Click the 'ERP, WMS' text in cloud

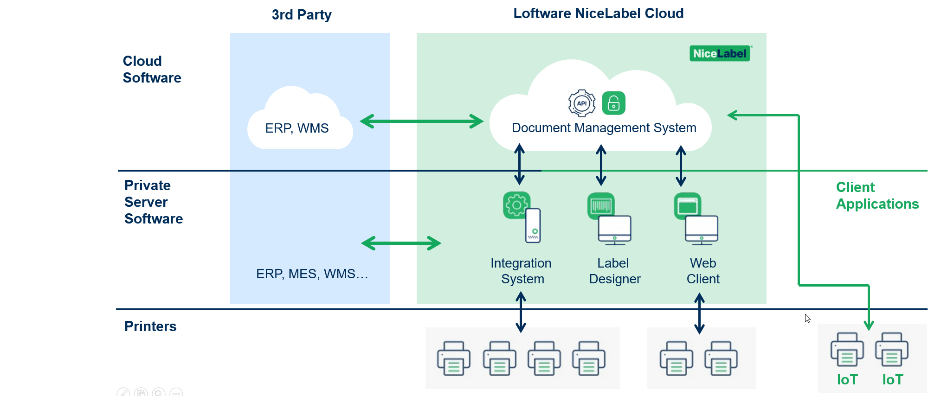click(x=297, y=128)
